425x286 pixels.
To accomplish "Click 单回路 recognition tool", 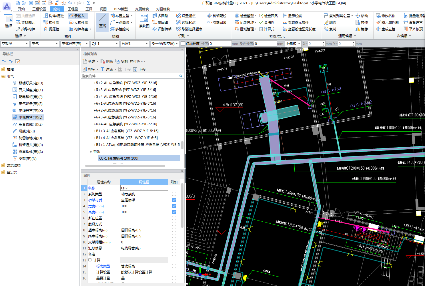I will pyautogui.click(x=160, y=22).
